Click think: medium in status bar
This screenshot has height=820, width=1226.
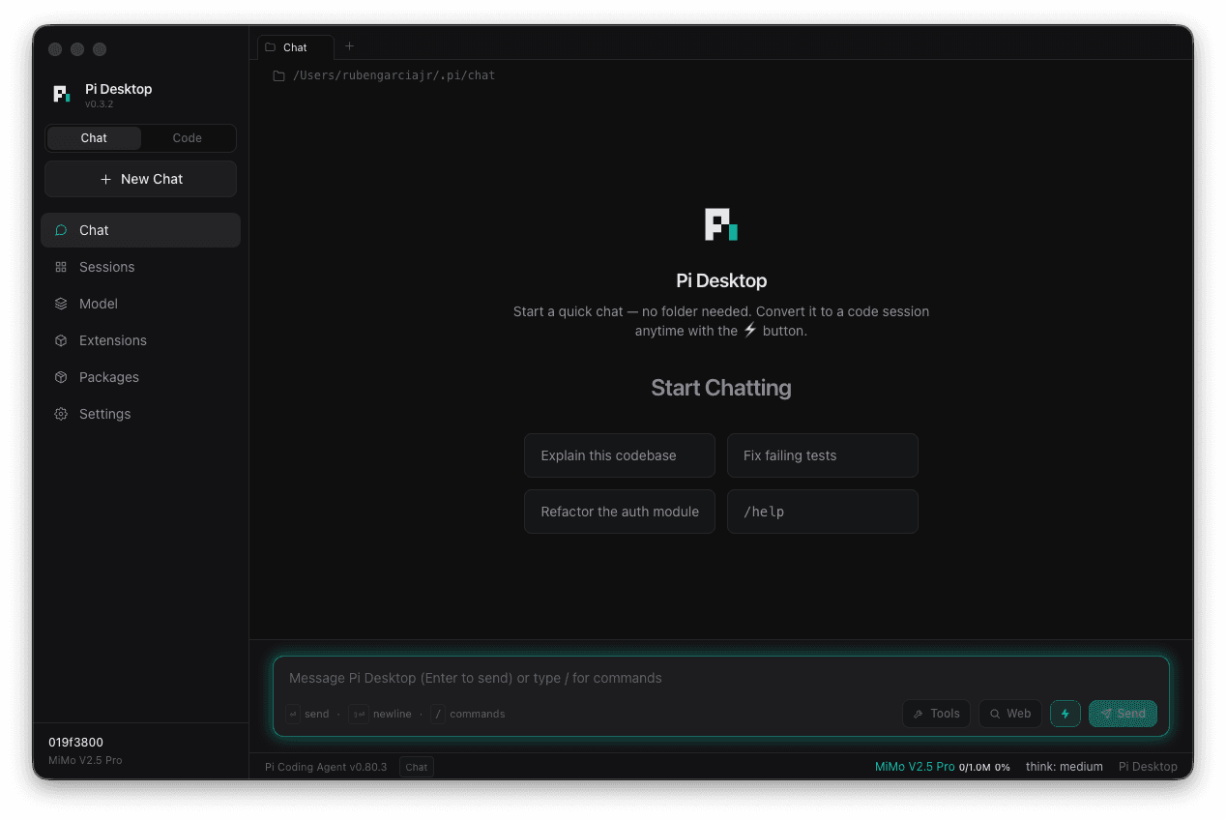[1065, 767]
